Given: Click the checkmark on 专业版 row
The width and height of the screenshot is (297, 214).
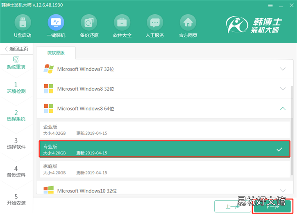Looking at the screenshot, I should tap(279, 149).
